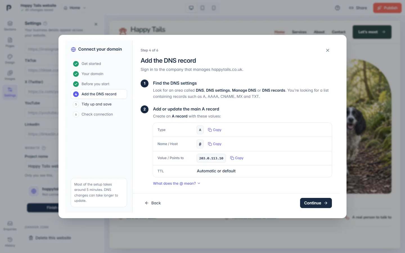Click the About nav link on preview
Viewport: 405px width, 253px height.
319,32
